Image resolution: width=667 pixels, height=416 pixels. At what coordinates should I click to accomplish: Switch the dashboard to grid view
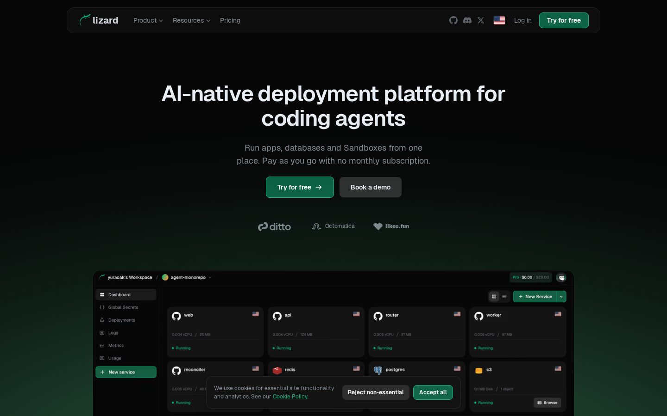pyautogui.click(x=494, y=297)
